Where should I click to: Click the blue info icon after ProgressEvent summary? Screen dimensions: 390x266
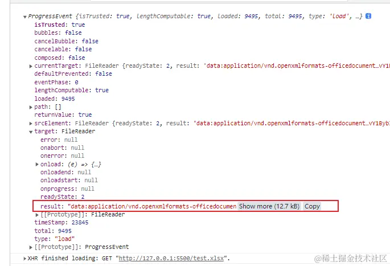tap(368, 16)
